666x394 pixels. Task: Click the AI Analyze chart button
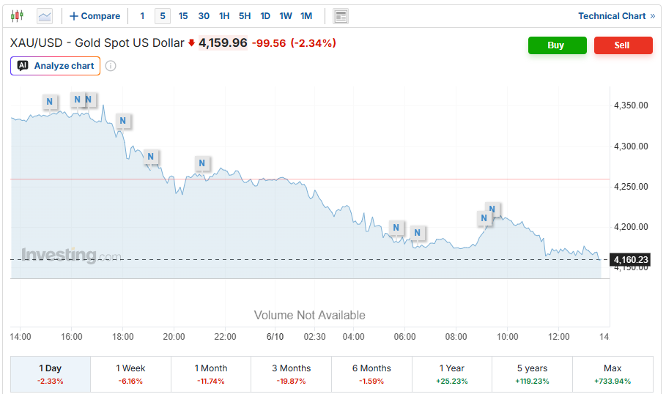coord(55,66)
